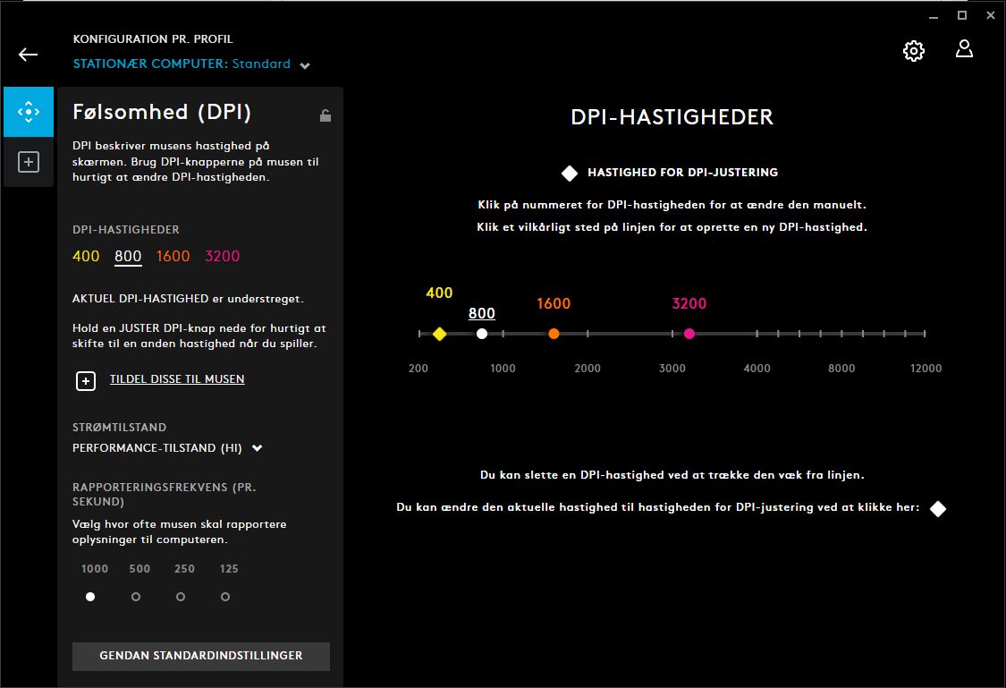Click the underlined 800 label above the slider
The width and height of the screenshot is (1006, 688).
[482, 313]
